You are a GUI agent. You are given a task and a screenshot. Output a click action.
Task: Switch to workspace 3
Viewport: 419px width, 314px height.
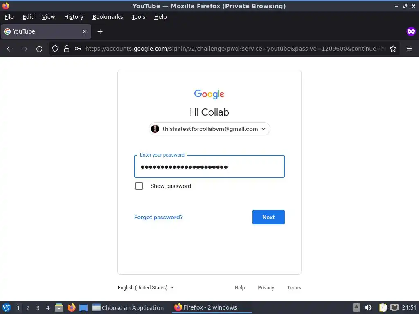(x=38, y=308)
